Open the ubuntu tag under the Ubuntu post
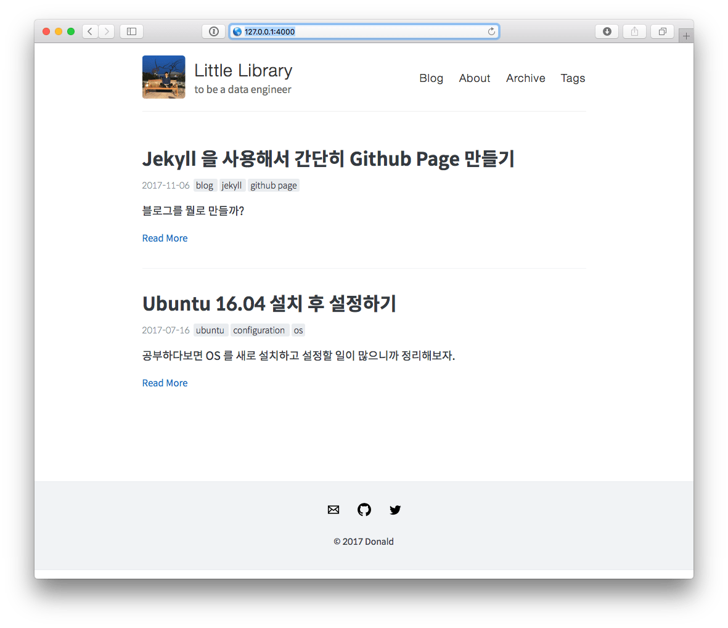The image size is (728, 628). tap(211, 330)
